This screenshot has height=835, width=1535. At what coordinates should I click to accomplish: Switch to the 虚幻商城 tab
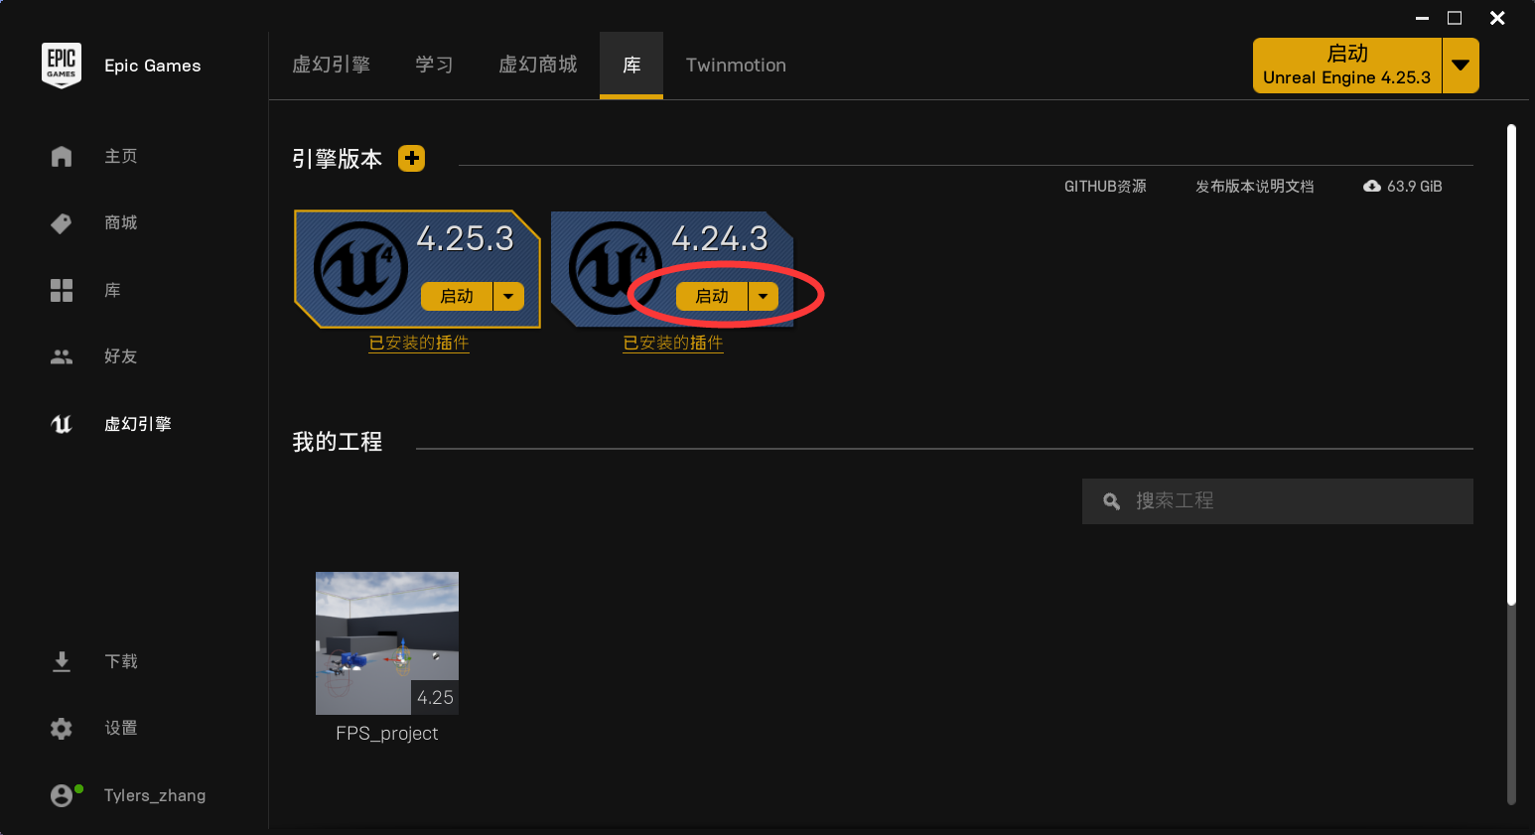click(x=537, y=66)
